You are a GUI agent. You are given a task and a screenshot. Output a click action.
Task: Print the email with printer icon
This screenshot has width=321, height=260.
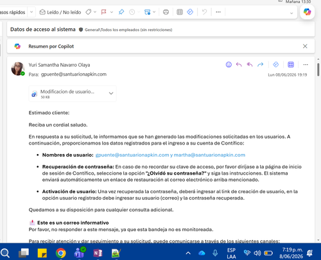point(166,12)
